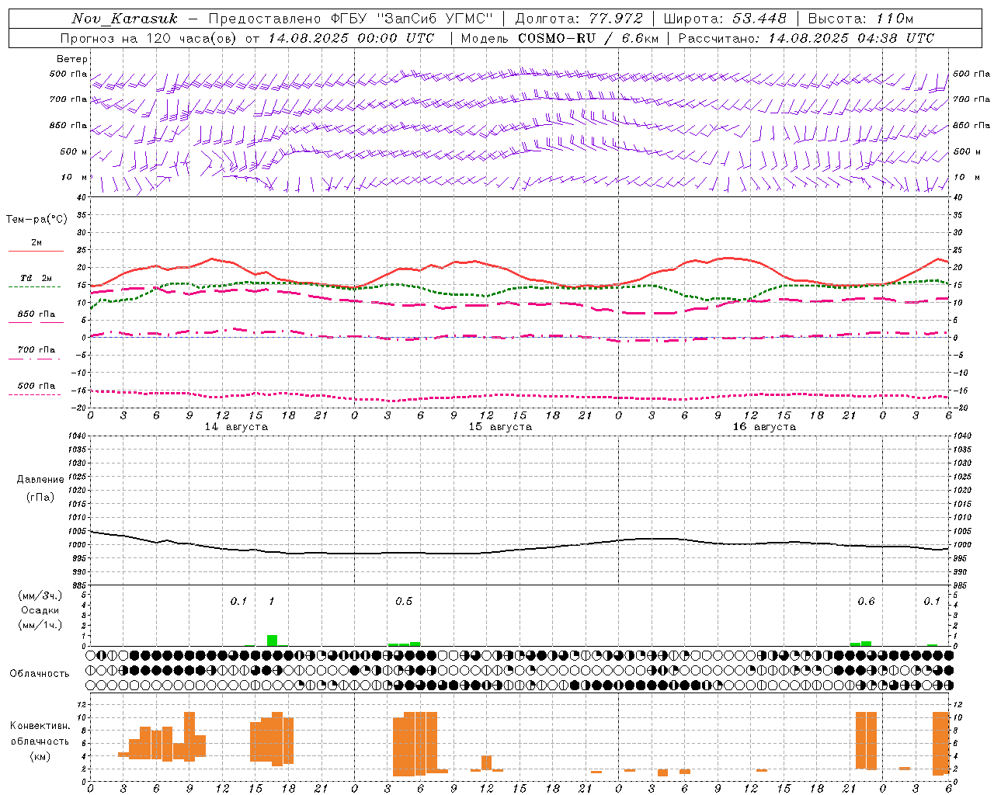
Task: Click the '(гПа)' unit label under Давление
Action: (40, 498)
